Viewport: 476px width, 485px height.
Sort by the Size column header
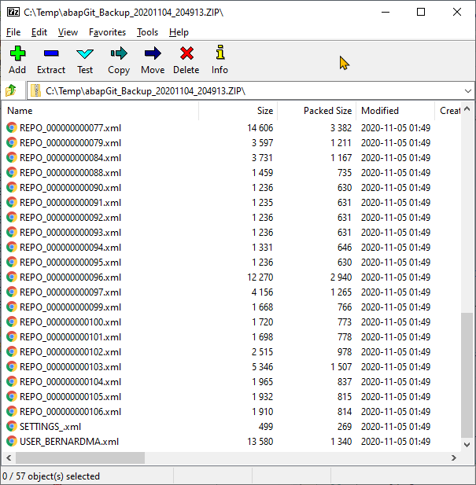238,111
